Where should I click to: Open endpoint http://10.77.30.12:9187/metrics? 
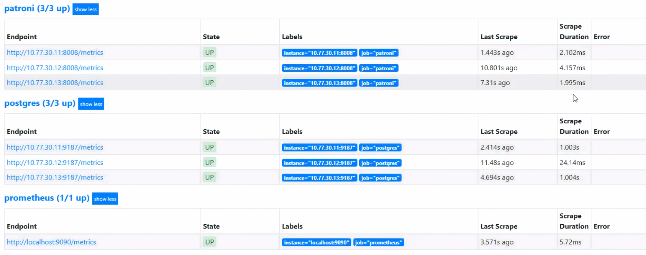tap(55, 162)
